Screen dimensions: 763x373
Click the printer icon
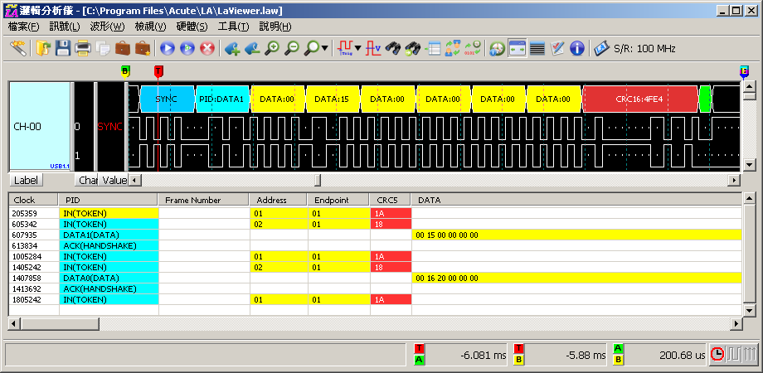(x=83, y=48)
